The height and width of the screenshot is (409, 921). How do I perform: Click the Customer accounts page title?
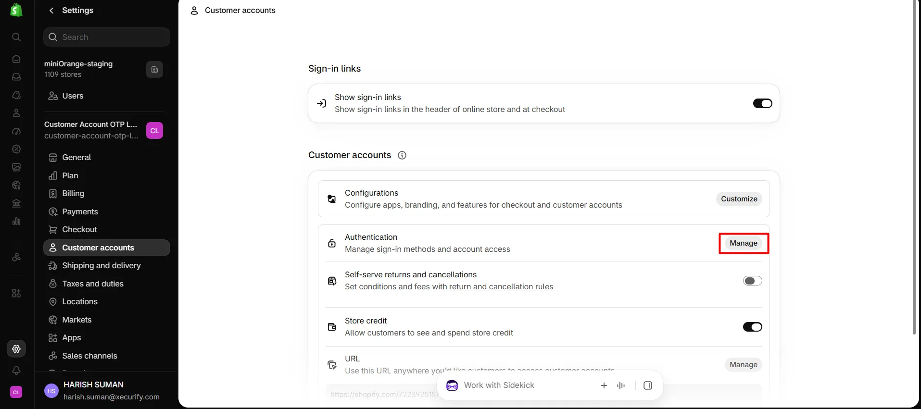click(x=240, y=11)
